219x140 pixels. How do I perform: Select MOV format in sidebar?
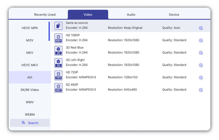tap(30, 40)
